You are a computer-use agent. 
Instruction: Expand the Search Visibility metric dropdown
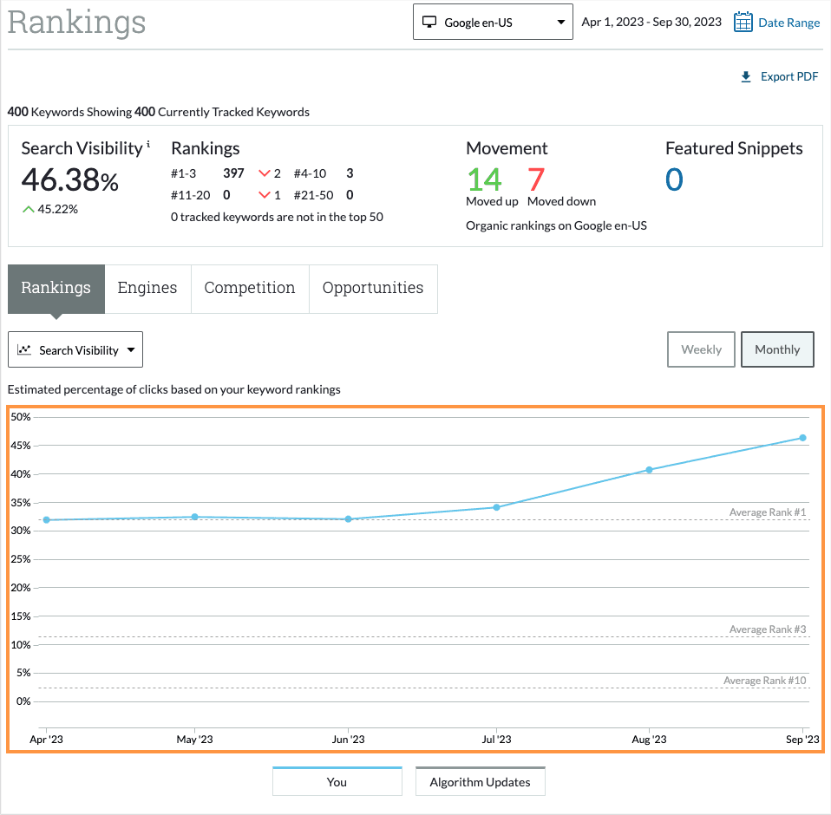click(x=75, y=350)
